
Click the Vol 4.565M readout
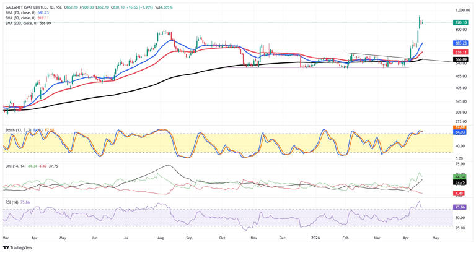coord(164,7)
